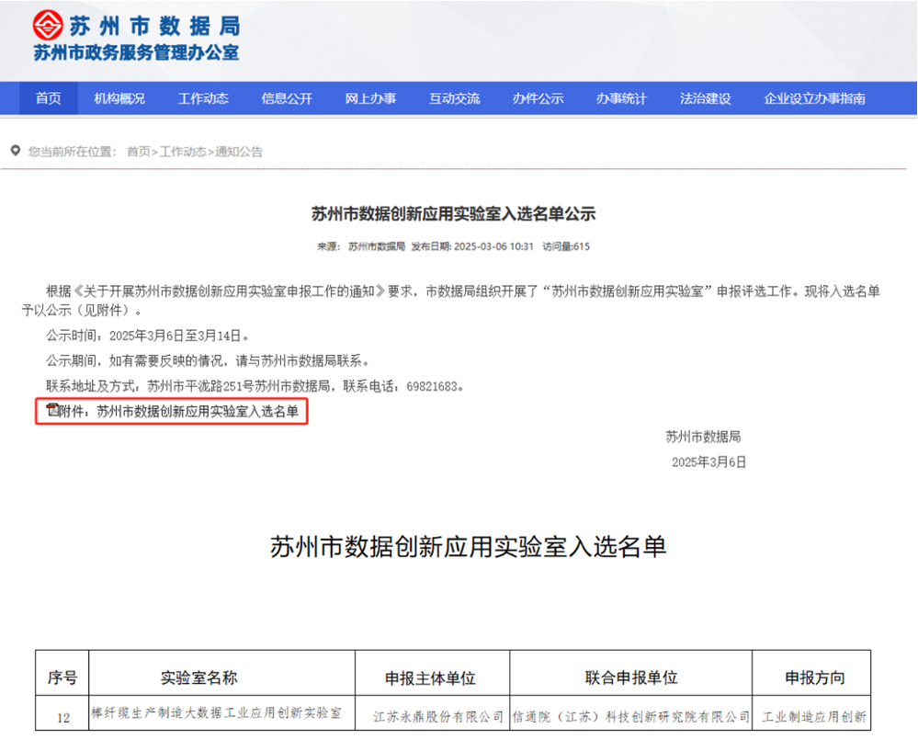Open 网上办事 navigation item
Image resolution: width=918 pixels, height=740 pixels.
[x=370, y=98]
